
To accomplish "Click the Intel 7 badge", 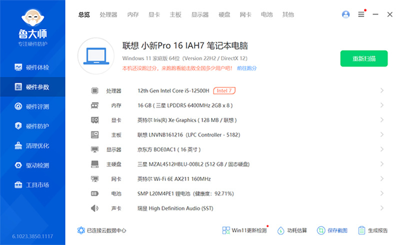I will click(224, 90).
